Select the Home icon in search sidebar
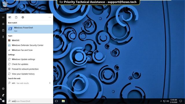The width and height of the screenshot is (185, 104). tap(3, 24)
